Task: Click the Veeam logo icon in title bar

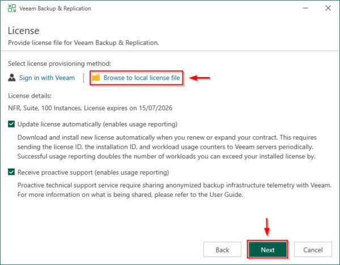Action: (12, 9)
